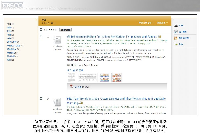Click the e-mail envelope icon
The image size is (200, 138).
click(176, 32)
